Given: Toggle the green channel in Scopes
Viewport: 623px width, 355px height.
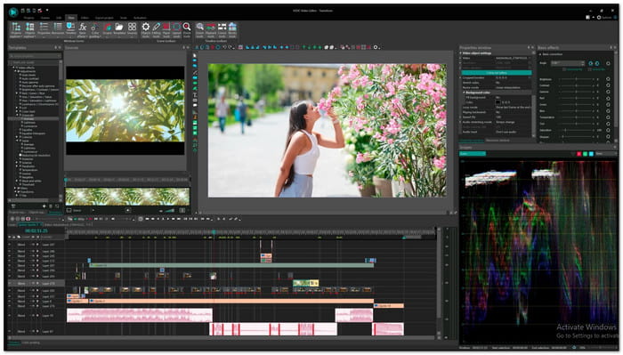Looking at the screenshot, I should click(585, 154).
